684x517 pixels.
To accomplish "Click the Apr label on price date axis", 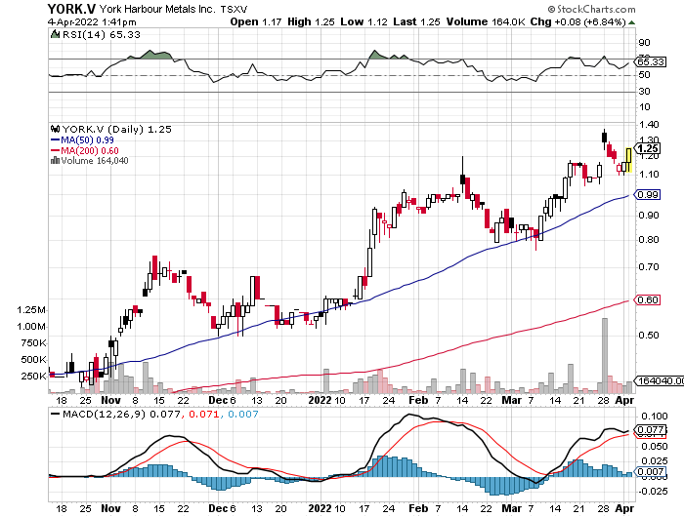I will click(624, 400).
